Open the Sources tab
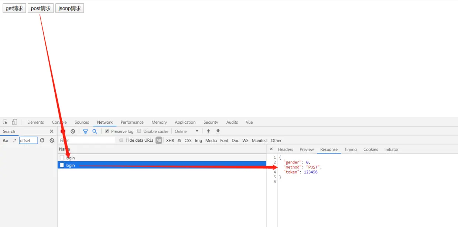This screenshot has width=458, height=227. pos(82,122)
